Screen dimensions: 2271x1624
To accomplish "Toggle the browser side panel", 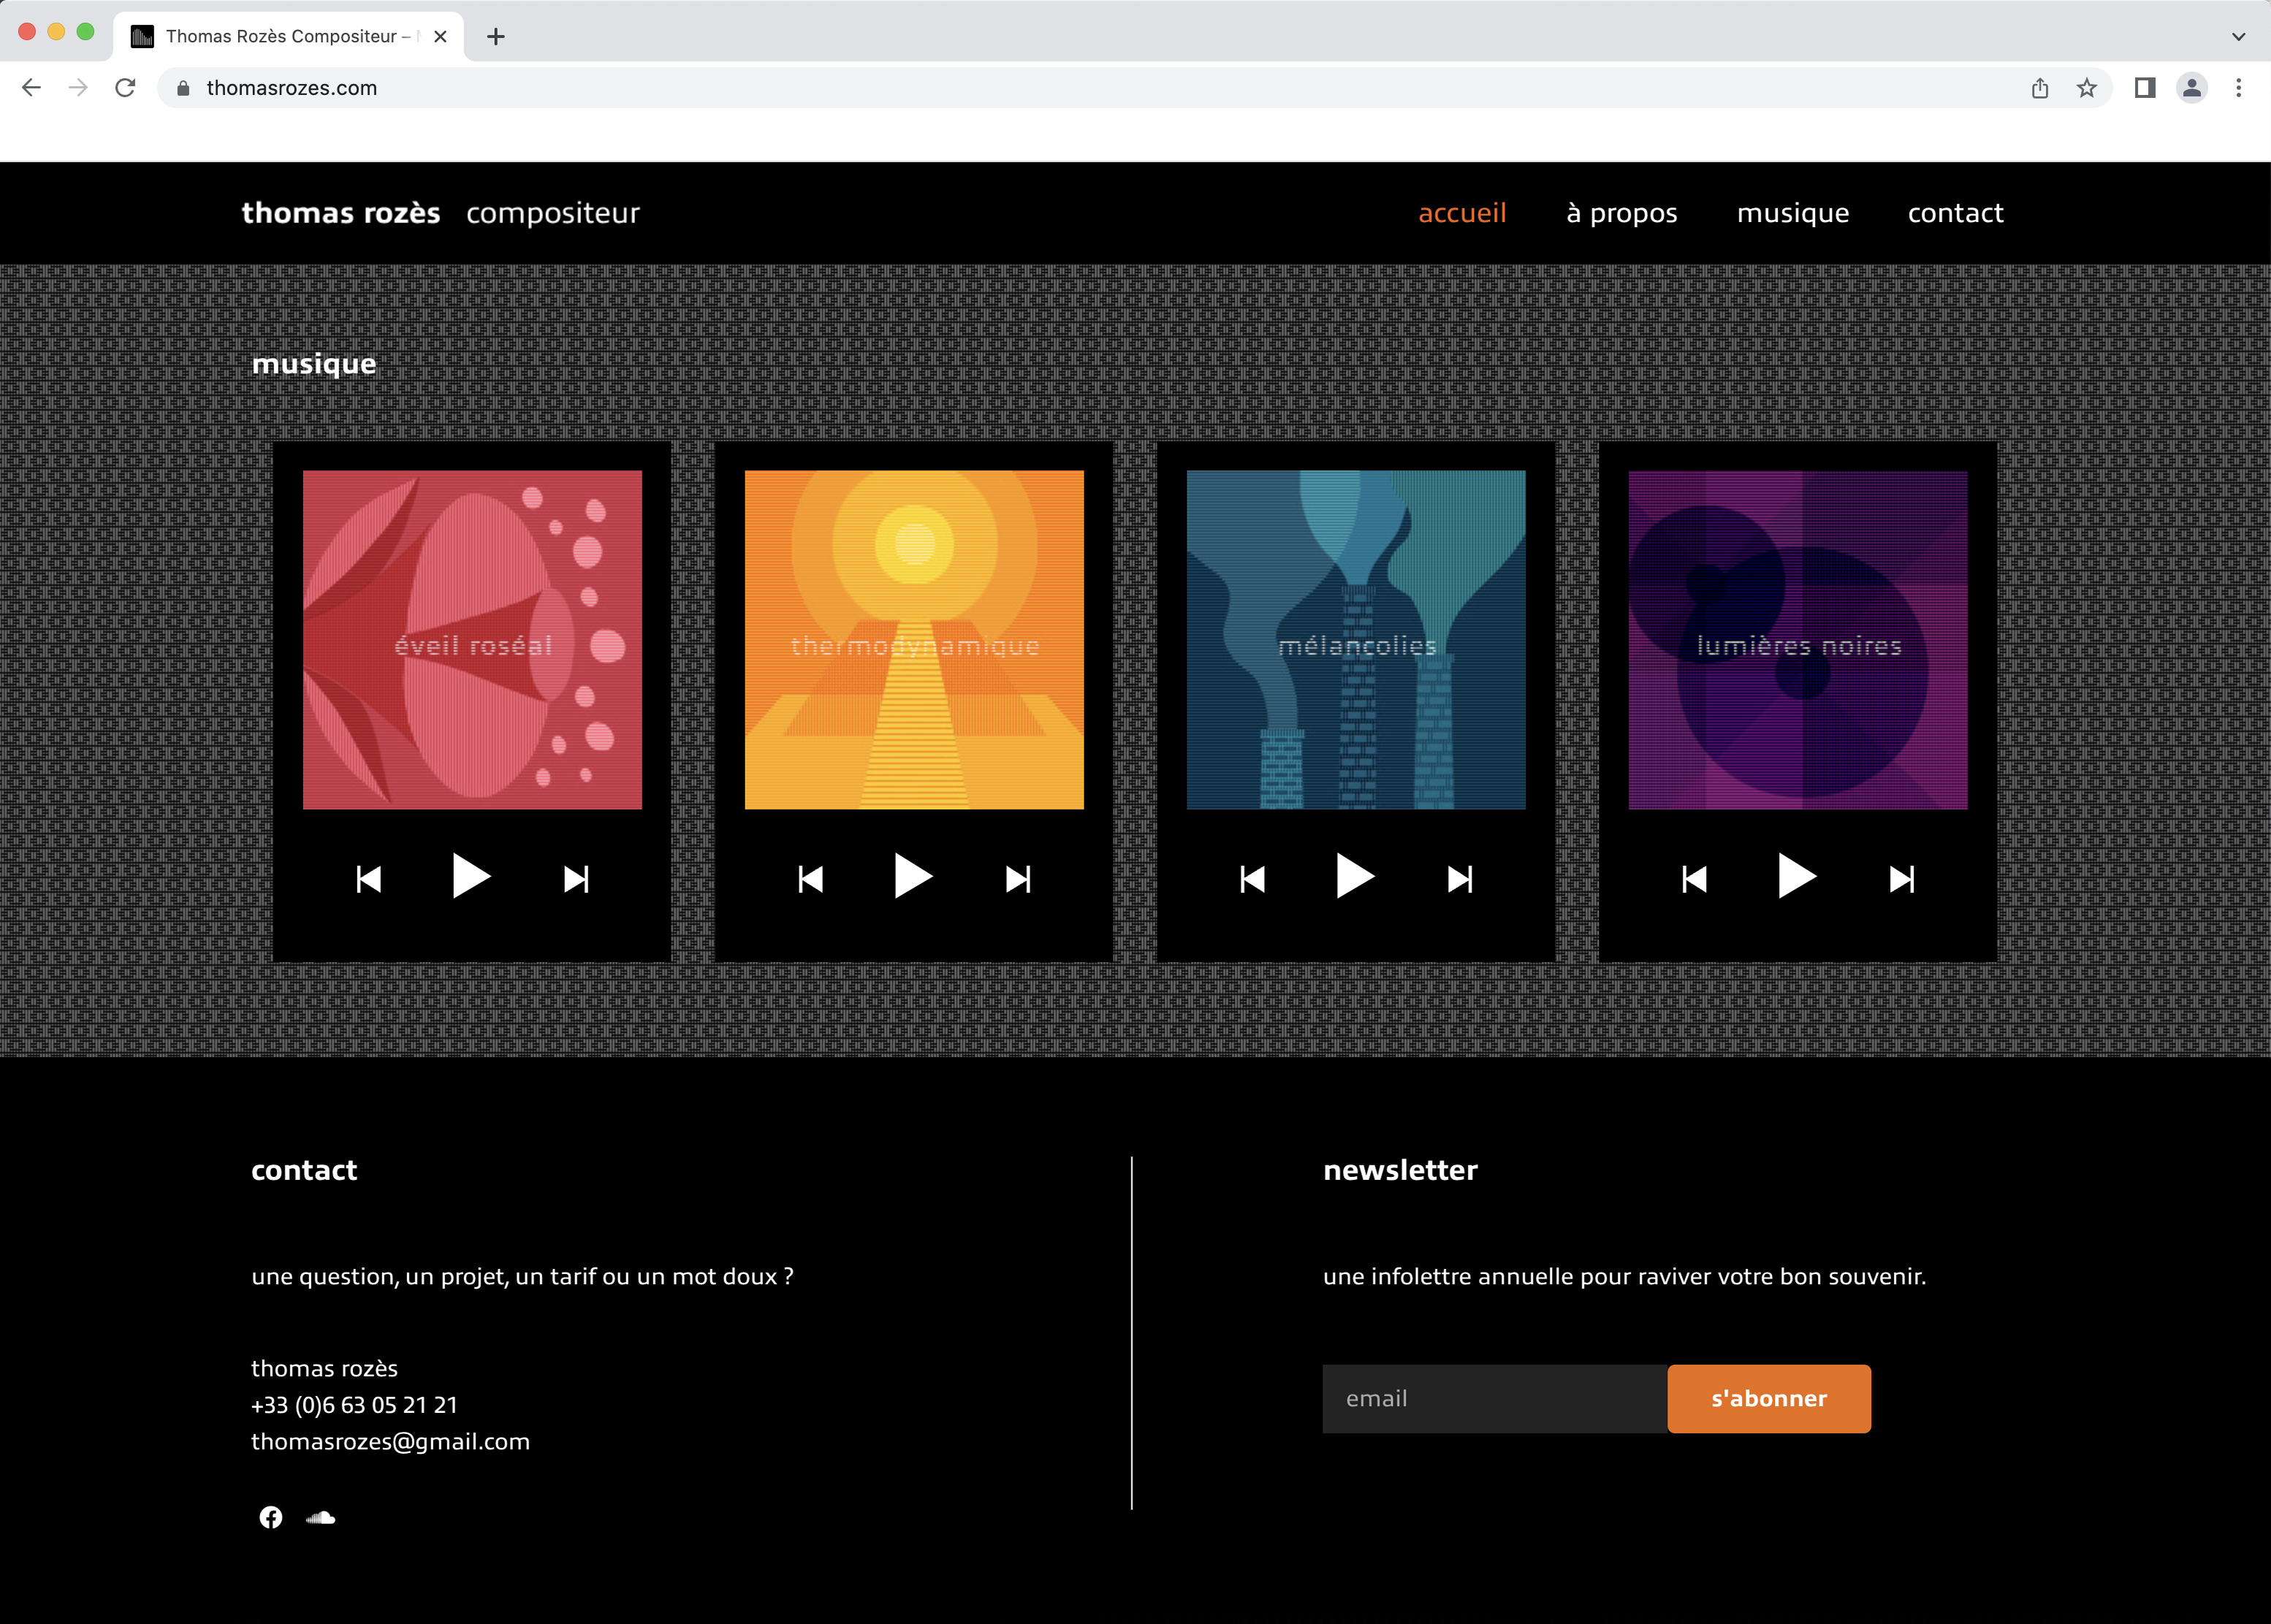I will click(2144, 88).
